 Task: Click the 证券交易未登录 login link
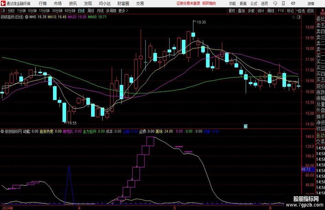188,3
